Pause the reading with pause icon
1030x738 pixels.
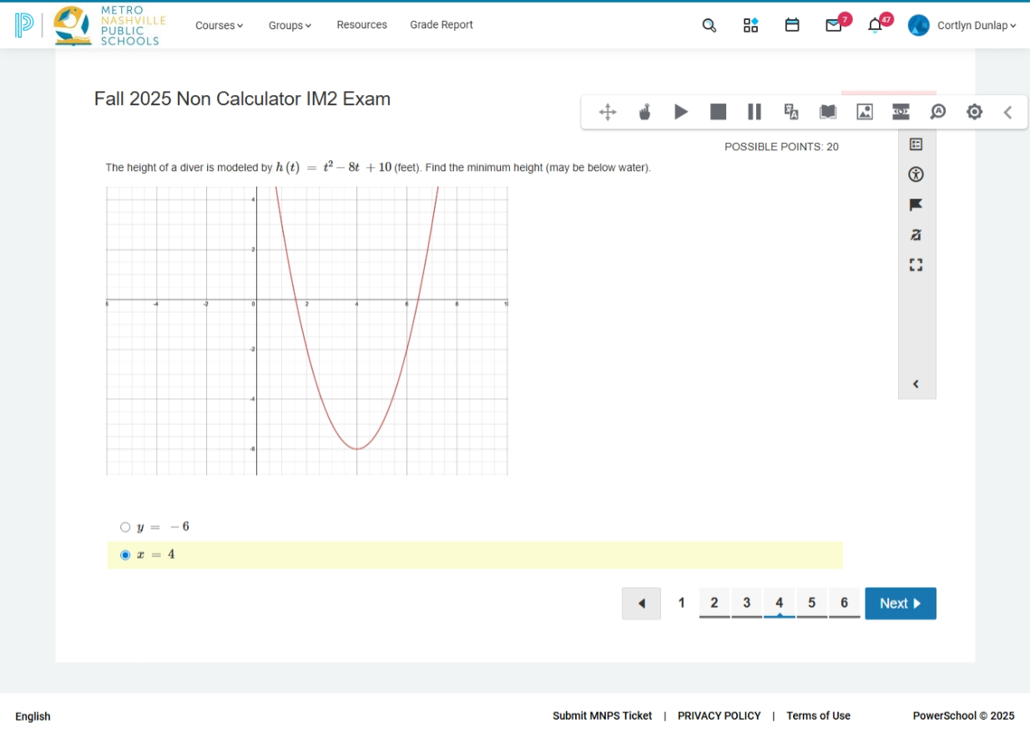(x=755, y=112)
